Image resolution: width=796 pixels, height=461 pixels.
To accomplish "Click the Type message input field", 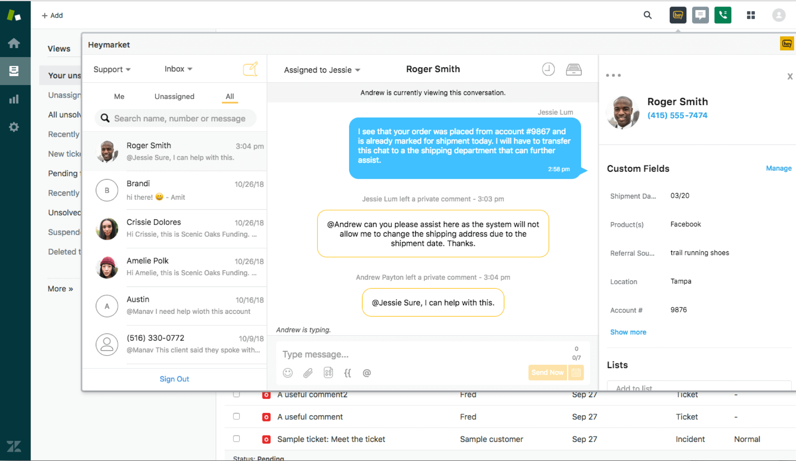I will pyautogui.click(x=389, y=354).
